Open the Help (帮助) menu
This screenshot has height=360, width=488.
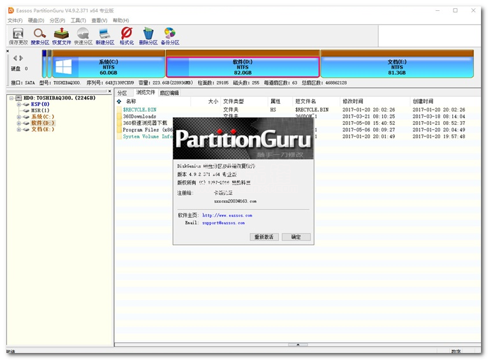point(121,20)
